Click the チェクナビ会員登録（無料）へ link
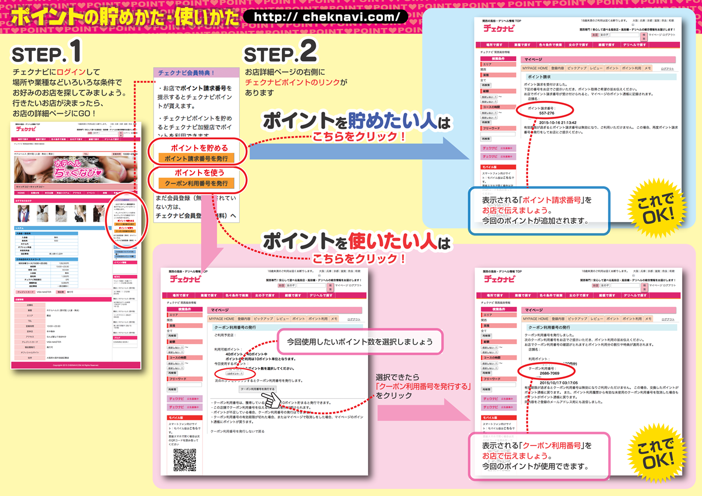Viewport: 702px width, 496px height. [196, 216]
